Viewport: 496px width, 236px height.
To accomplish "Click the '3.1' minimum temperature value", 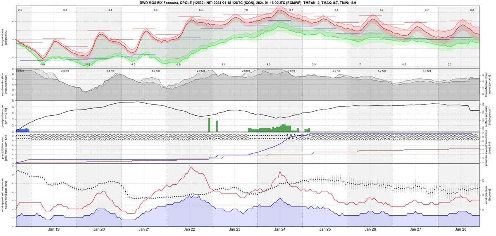I will tap(223, 64).
